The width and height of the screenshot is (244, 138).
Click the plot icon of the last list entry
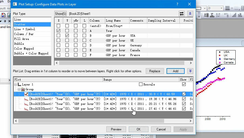tap(26, 109)
